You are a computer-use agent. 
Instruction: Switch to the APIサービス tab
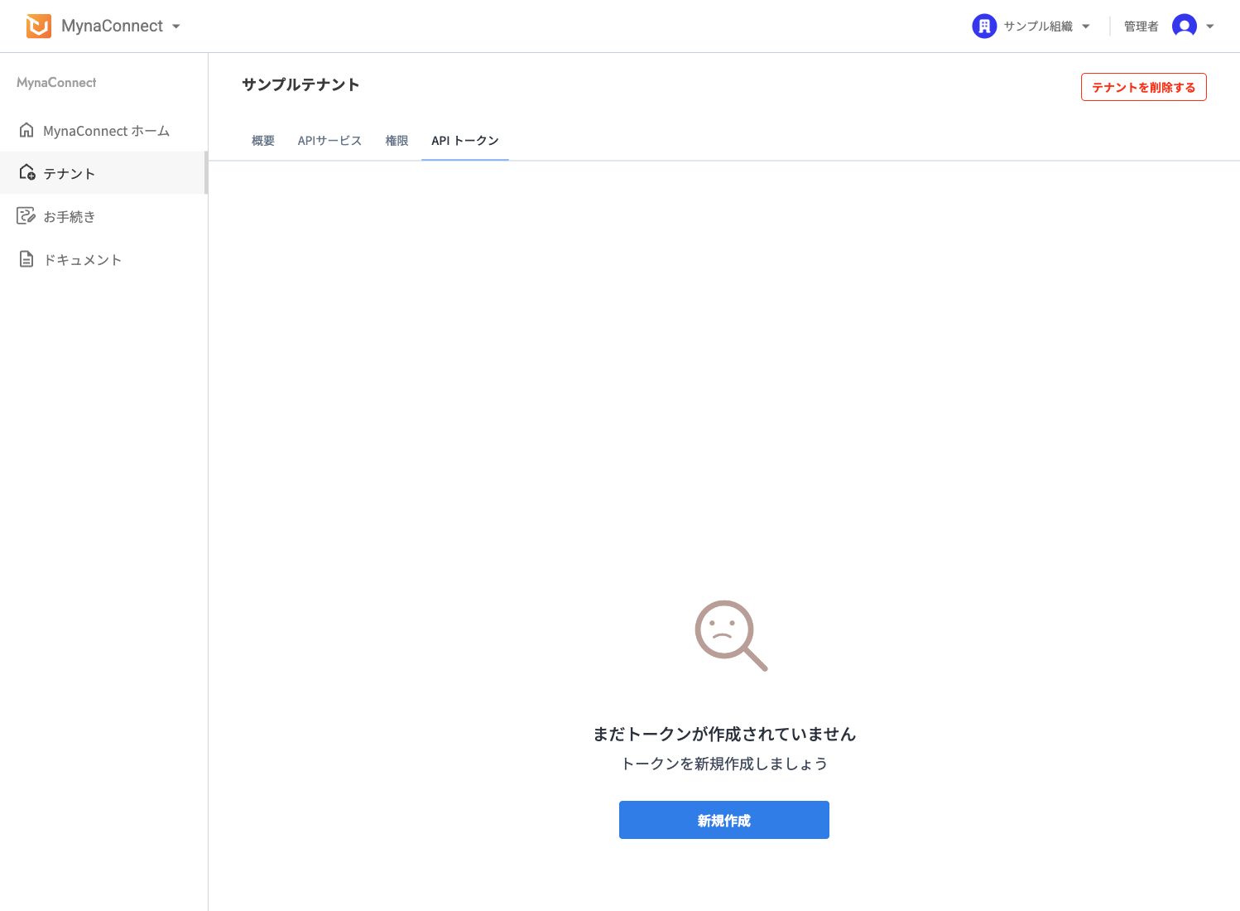pyautogui.click(x=329, y=141)
